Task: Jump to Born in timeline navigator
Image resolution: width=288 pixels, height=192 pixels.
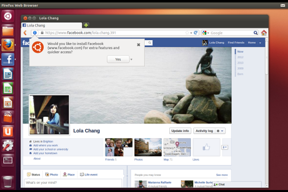Action: pos(240,74)
